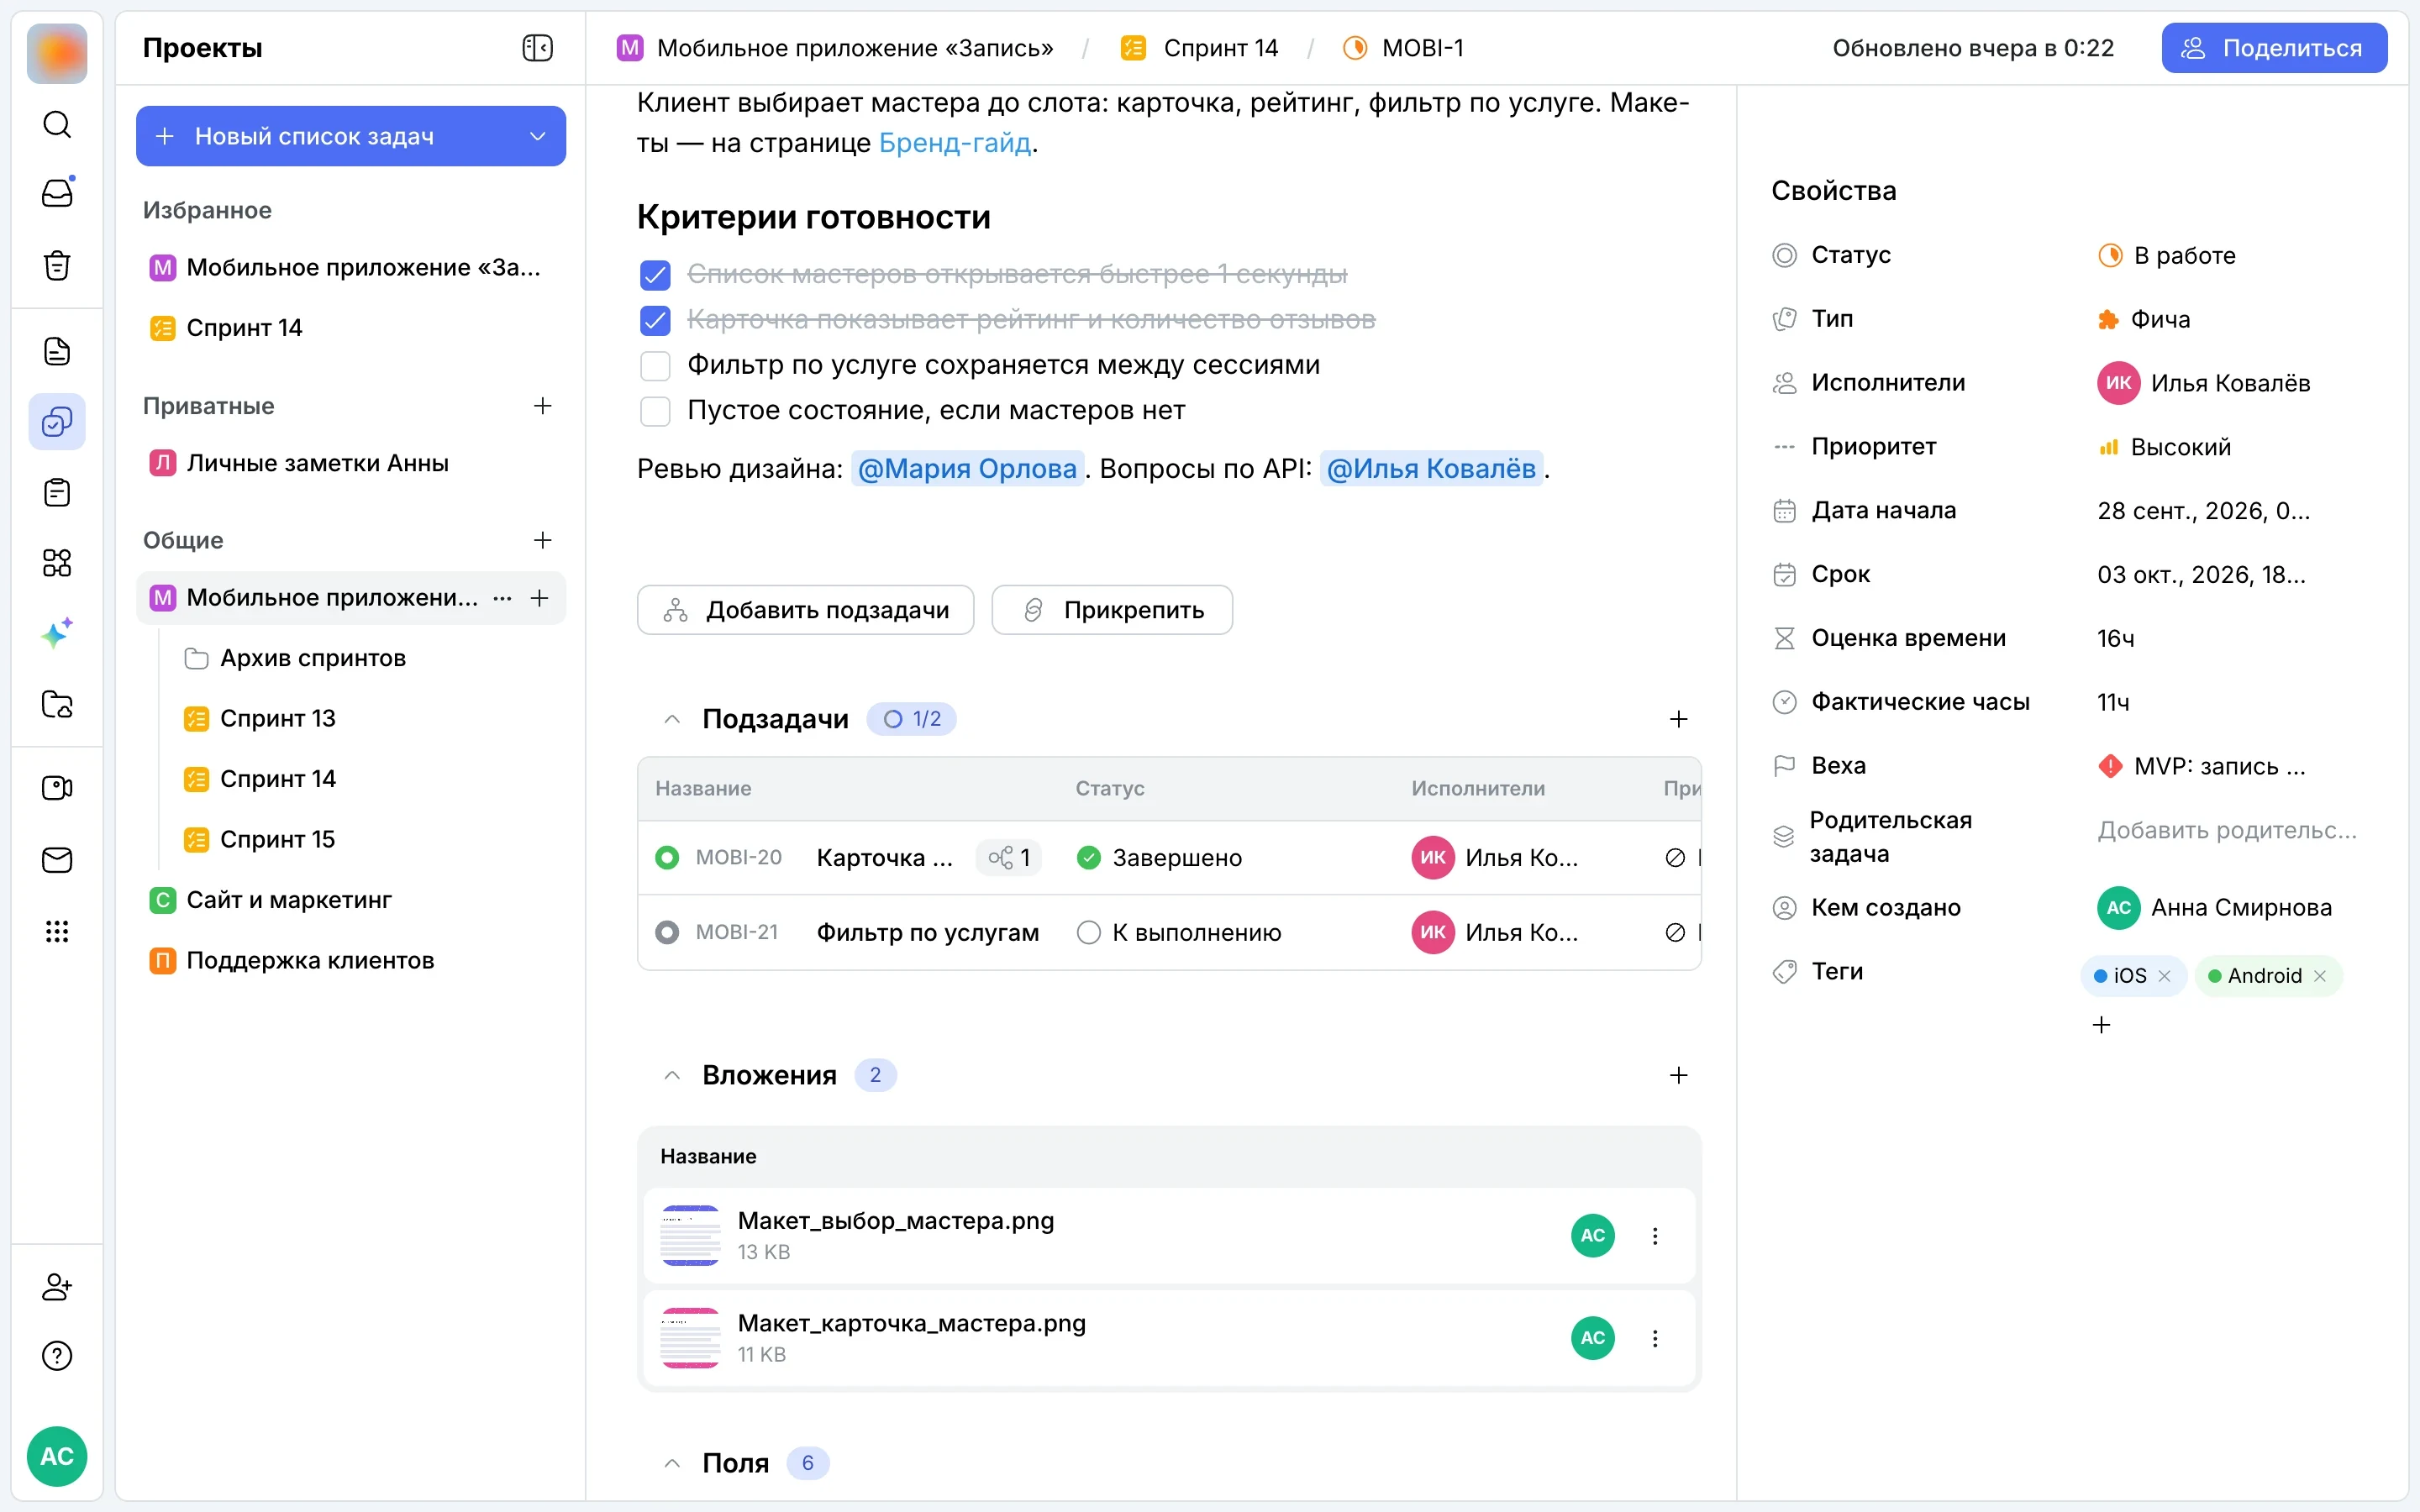Viewport: 2420px width, 1512px height.
Task: Open search from the left rail
Action: click(x=57, y=124)
